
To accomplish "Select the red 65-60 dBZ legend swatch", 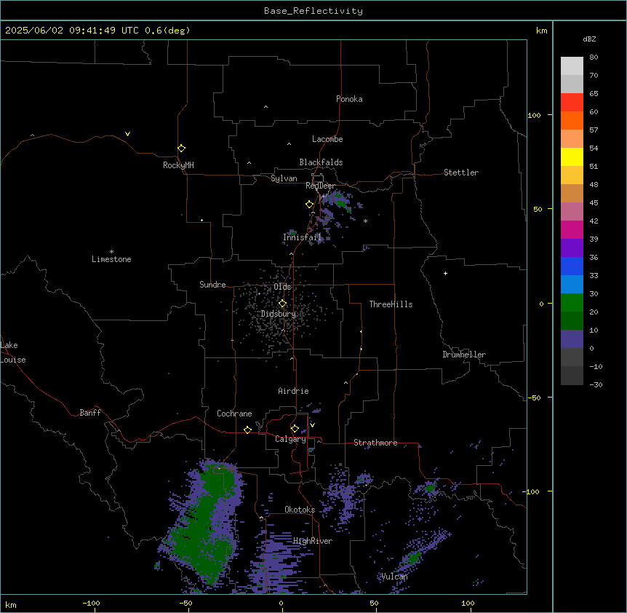I will pyautogui.click(x=572, y=103).
